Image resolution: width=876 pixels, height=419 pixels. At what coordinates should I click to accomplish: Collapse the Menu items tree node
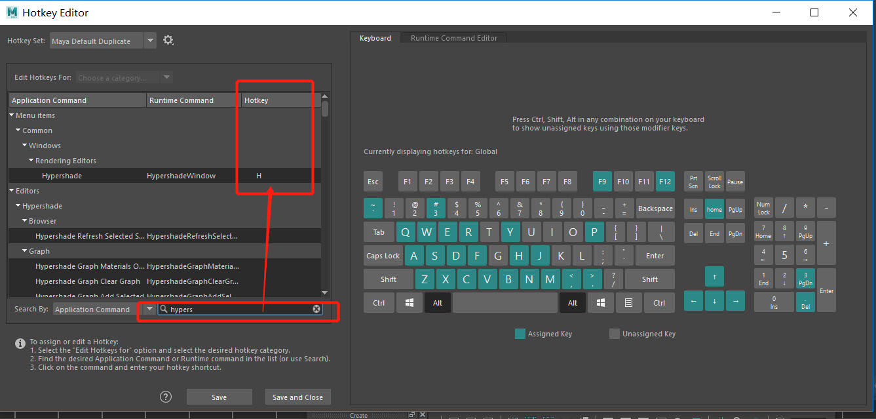tap(12, 115)
